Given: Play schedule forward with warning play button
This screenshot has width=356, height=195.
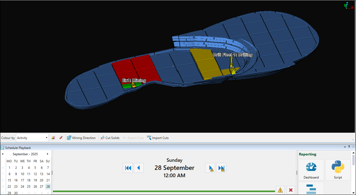Looking at the screenshot, I should (x=210, y=168).
